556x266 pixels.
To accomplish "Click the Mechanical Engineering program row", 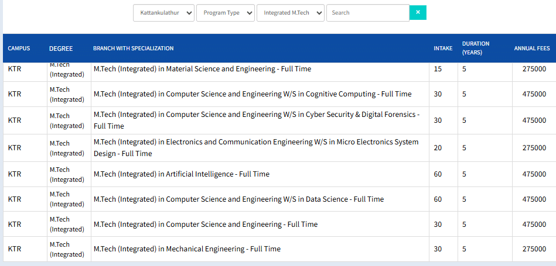I will 187,249.
